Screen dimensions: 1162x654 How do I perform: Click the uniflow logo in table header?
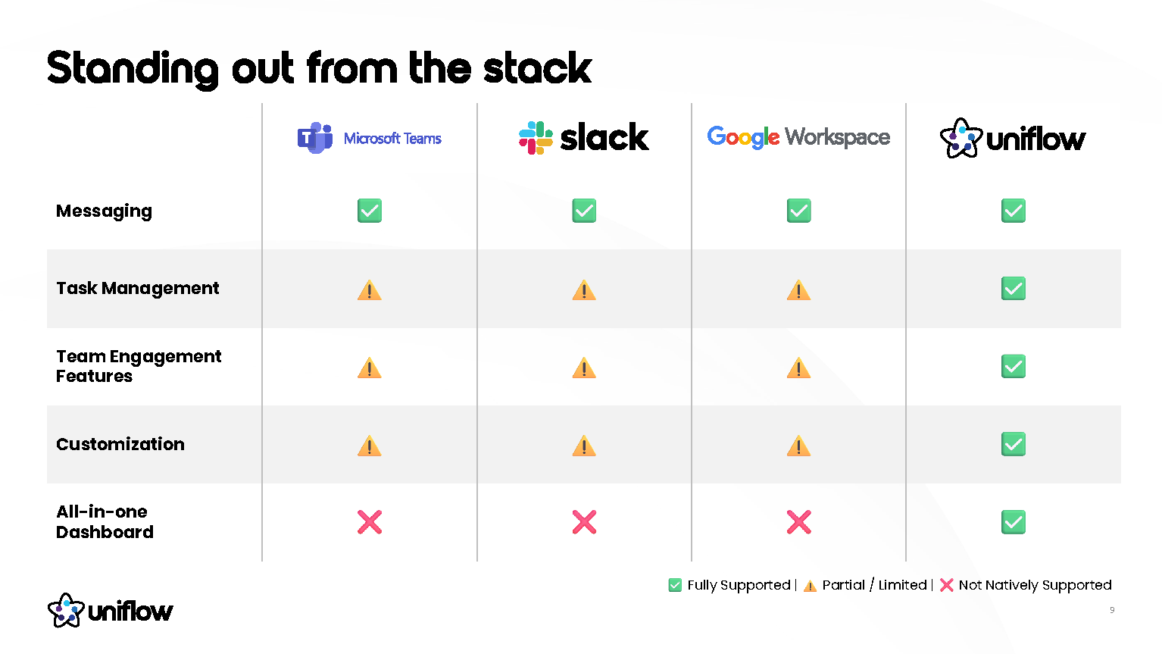pos(1013,139)
